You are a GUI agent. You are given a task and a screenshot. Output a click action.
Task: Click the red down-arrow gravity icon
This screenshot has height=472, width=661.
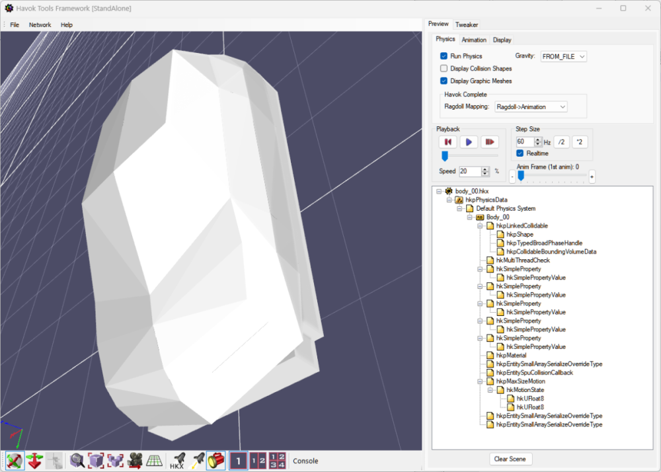point(35,460)
